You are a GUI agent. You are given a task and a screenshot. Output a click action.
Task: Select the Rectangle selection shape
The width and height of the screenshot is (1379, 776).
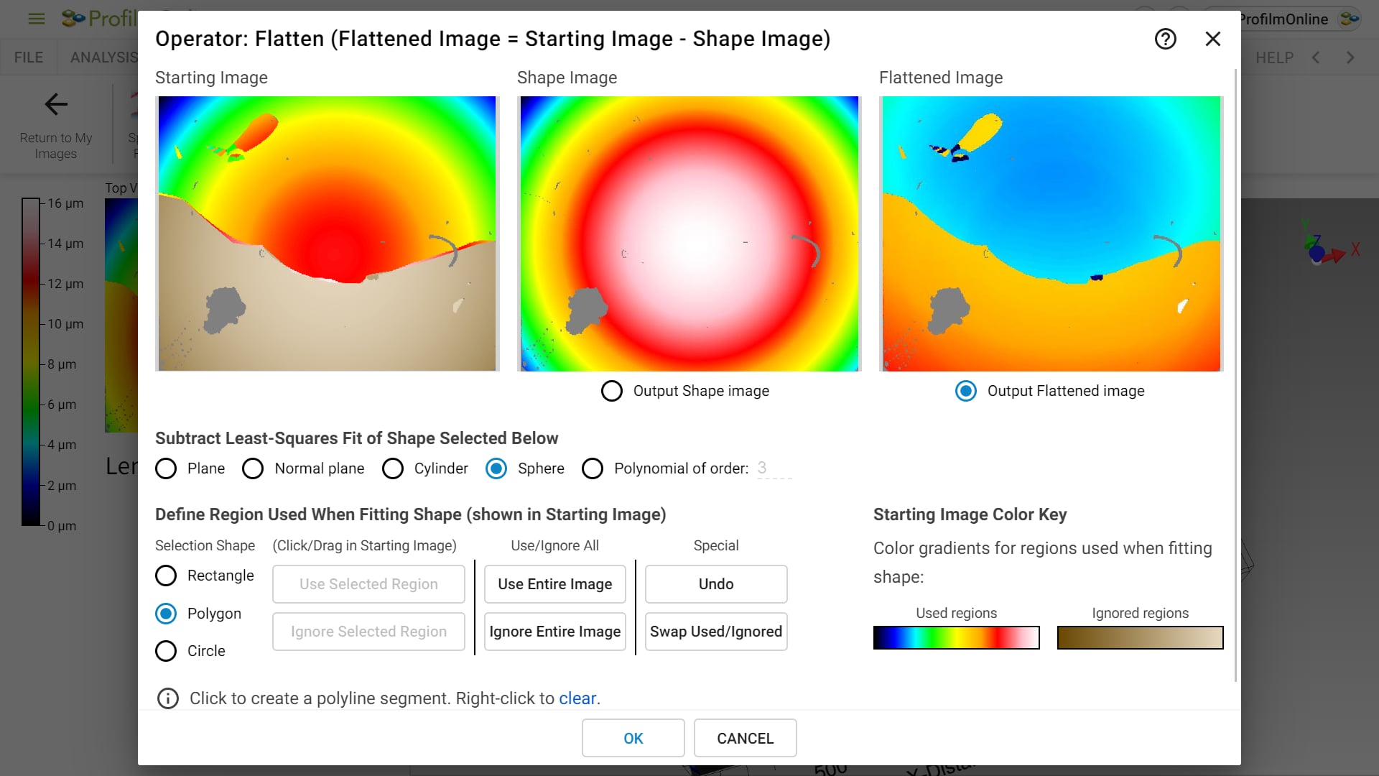166,575
